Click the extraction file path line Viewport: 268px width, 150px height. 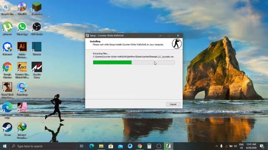(x=133, y=57)
